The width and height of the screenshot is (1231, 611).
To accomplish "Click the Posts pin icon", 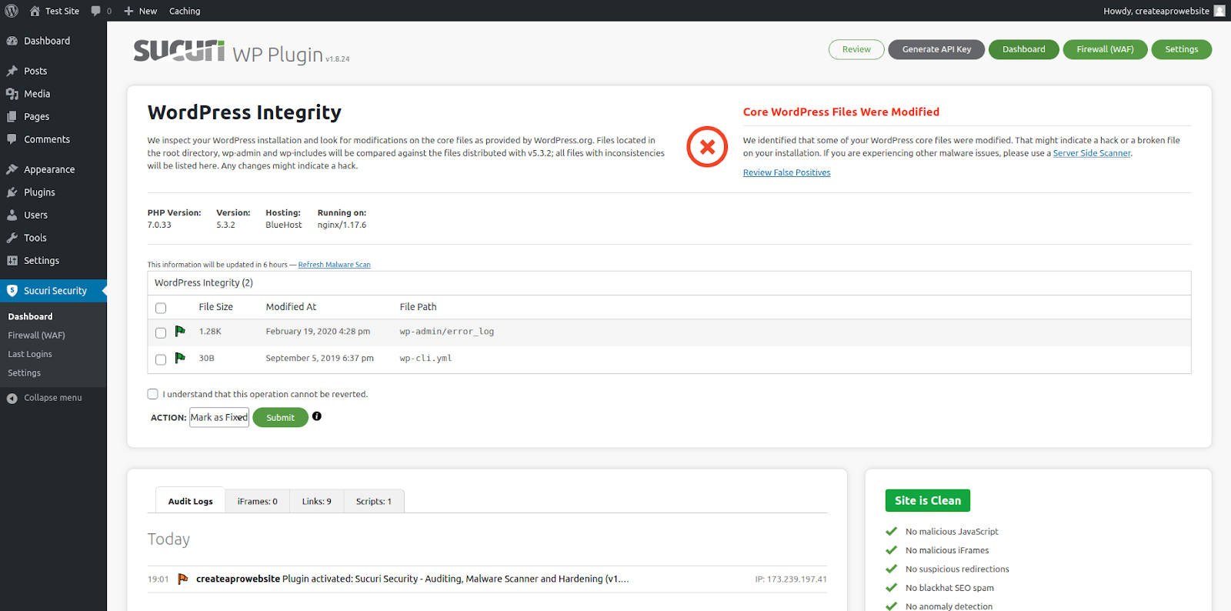I will click(12, 71).
